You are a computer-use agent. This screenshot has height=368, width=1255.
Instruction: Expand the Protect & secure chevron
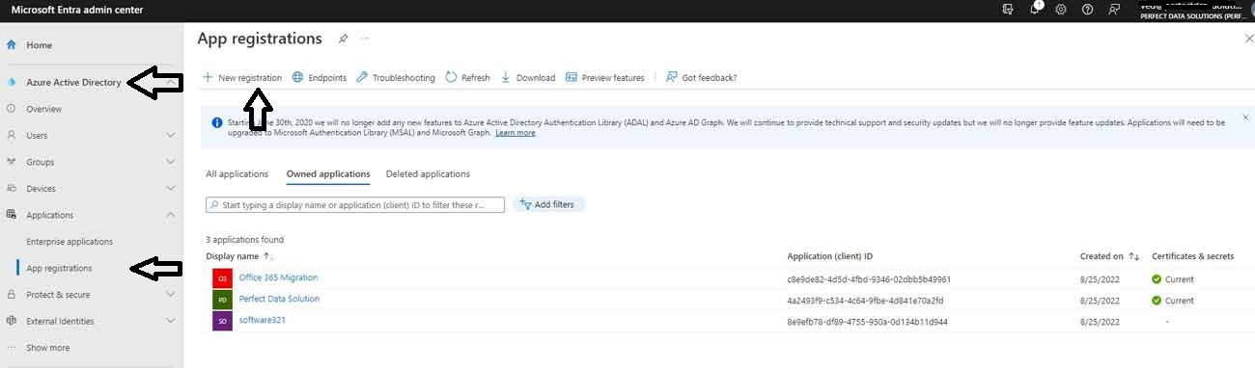pos(171,295)
